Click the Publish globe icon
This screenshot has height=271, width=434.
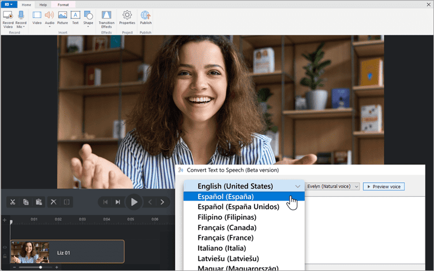tap(145, 15)
